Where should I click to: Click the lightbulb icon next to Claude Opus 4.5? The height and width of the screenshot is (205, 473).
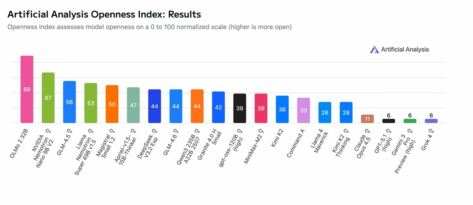click(367, 131)
